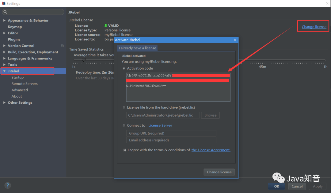Screen dimensions: 331x193
Task: Open the "I already have a license" tab
Action: coord(137,48)
